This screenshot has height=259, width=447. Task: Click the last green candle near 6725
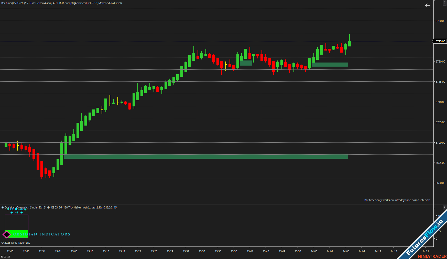click(350, 43)
